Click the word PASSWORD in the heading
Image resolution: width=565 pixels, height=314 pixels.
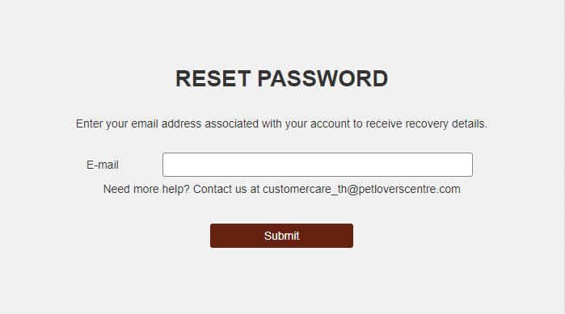tap(323, 78)
